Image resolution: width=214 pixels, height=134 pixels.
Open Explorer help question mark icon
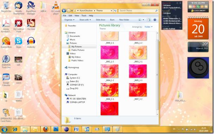pos(155,20)
